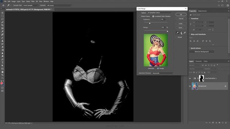Click the Remove Background button
230x129 pixels.
pyautogui.click(x=202, y=52)
